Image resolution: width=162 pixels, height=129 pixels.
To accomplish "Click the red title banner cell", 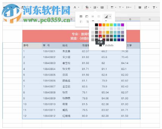I will tap(81, 36).
